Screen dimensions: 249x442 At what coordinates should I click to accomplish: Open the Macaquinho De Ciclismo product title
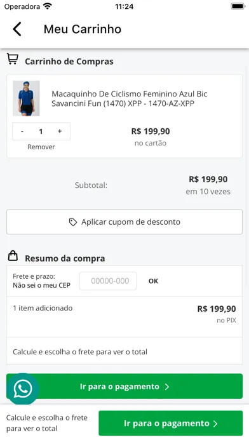[130, 98]
